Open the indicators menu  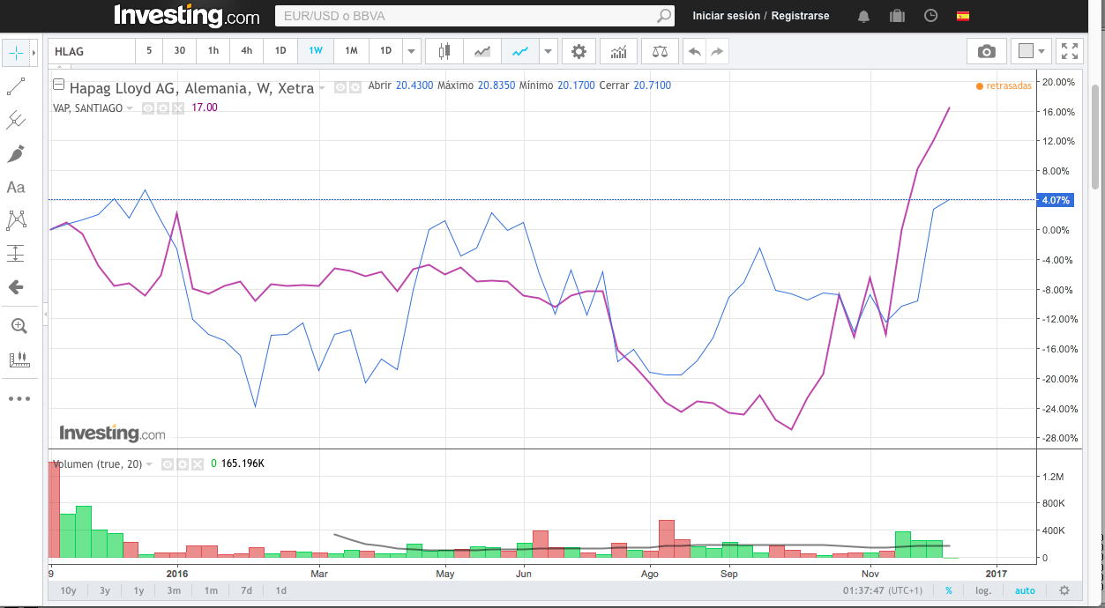click(619, 51)
